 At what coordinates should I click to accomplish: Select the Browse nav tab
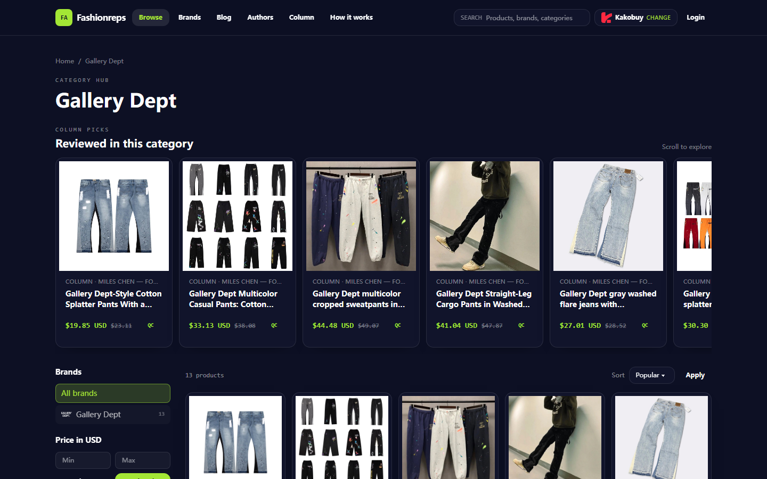coord(151,18)
